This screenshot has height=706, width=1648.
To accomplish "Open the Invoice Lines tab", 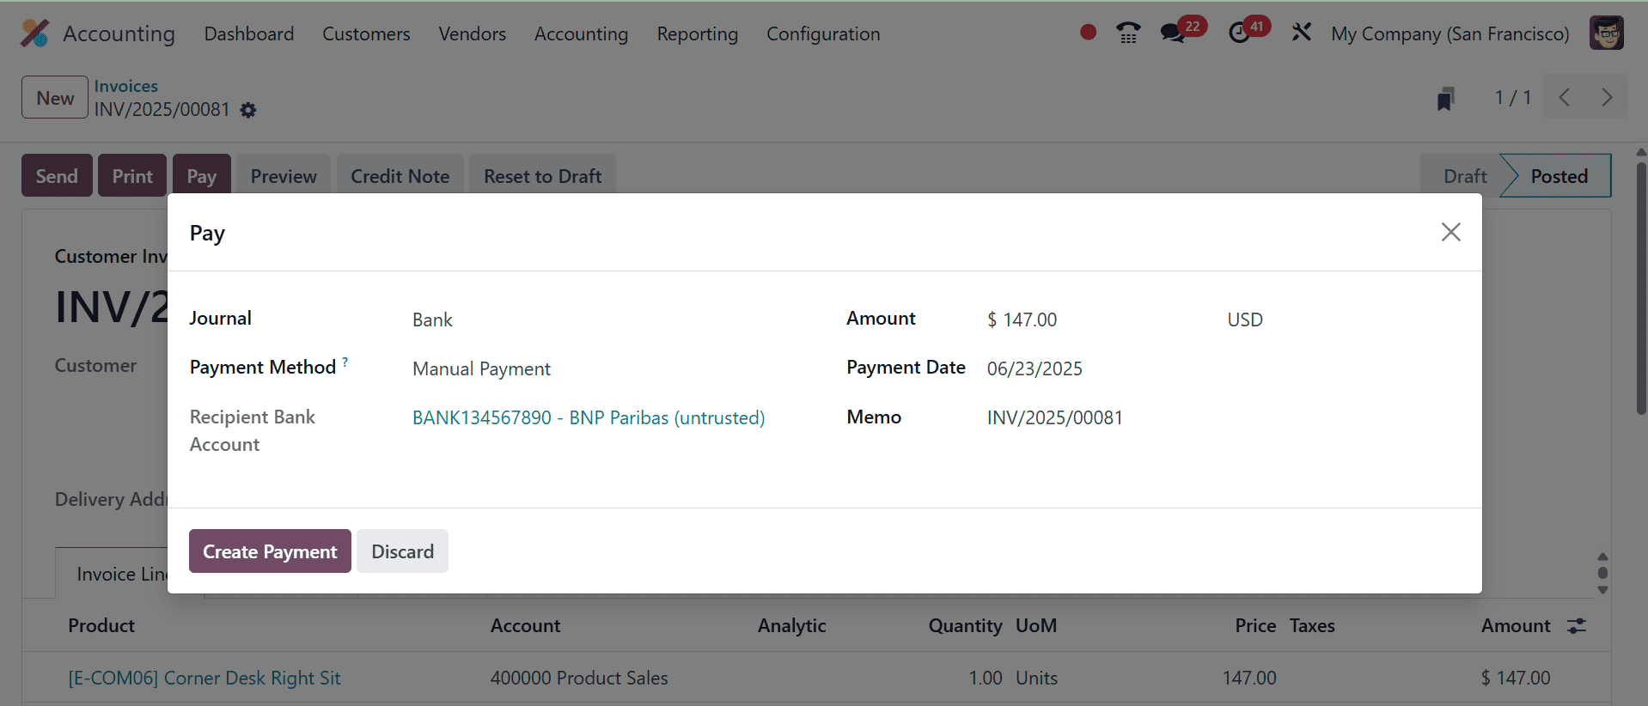I will tap(120, 574).
